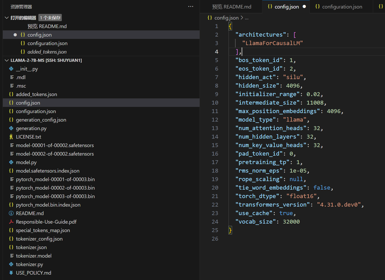Screen dimensions: 385x280
Task: Click line number 12 in the gutter
Action: click(x=215, y=120)
